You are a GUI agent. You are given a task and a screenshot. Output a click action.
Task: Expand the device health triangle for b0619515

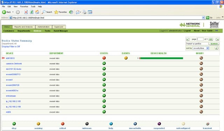[x=138, y=58]
